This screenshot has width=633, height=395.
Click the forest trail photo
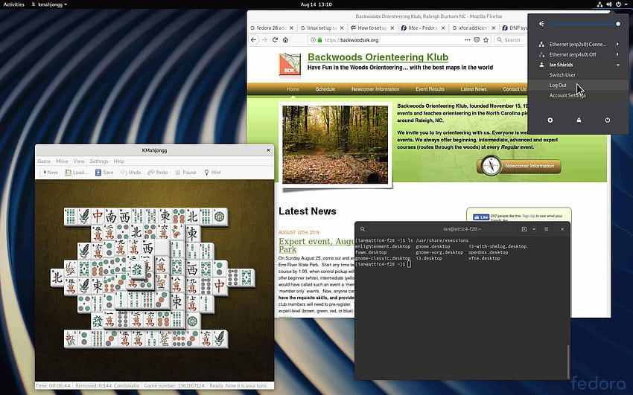coord(335,144)
